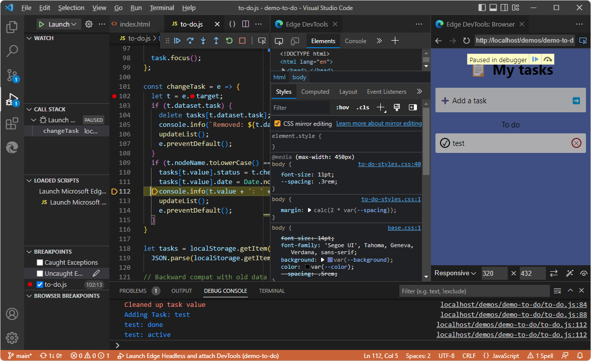Open the Source Control view
The height and width of the screenshot is (361, 591).
click(12, 75)
